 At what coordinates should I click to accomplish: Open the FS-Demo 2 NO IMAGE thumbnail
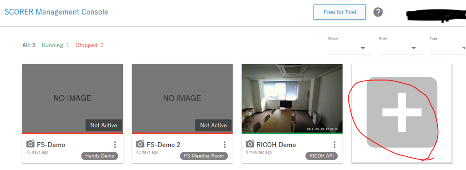[182, 98]
